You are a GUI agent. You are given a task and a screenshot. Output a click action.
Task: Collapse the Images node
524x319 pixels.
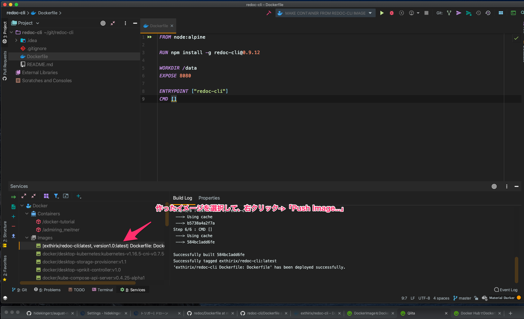tap(27, 238)
